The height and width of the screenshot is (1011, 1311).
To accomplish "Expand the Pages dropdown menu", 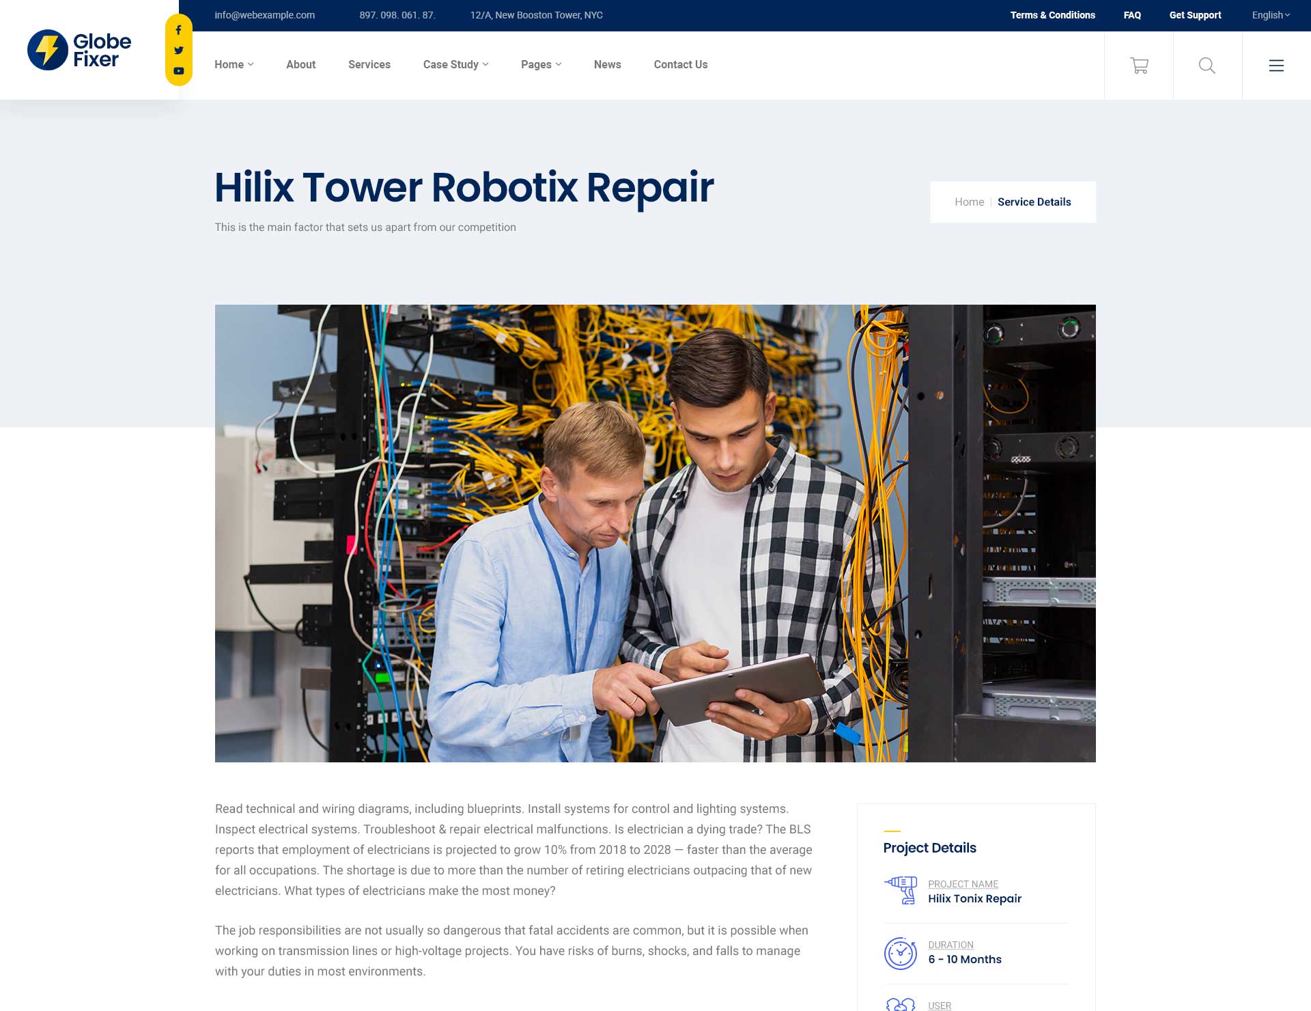I will click(x=541, y=64).
